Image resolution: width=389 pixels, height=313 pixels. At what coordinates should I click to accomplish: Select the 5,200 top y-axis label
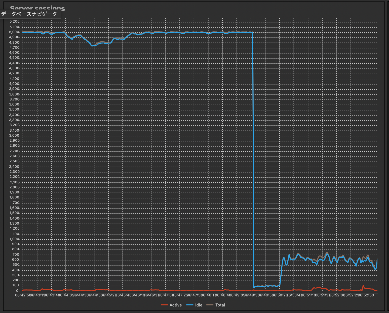(x=14, y=22)
